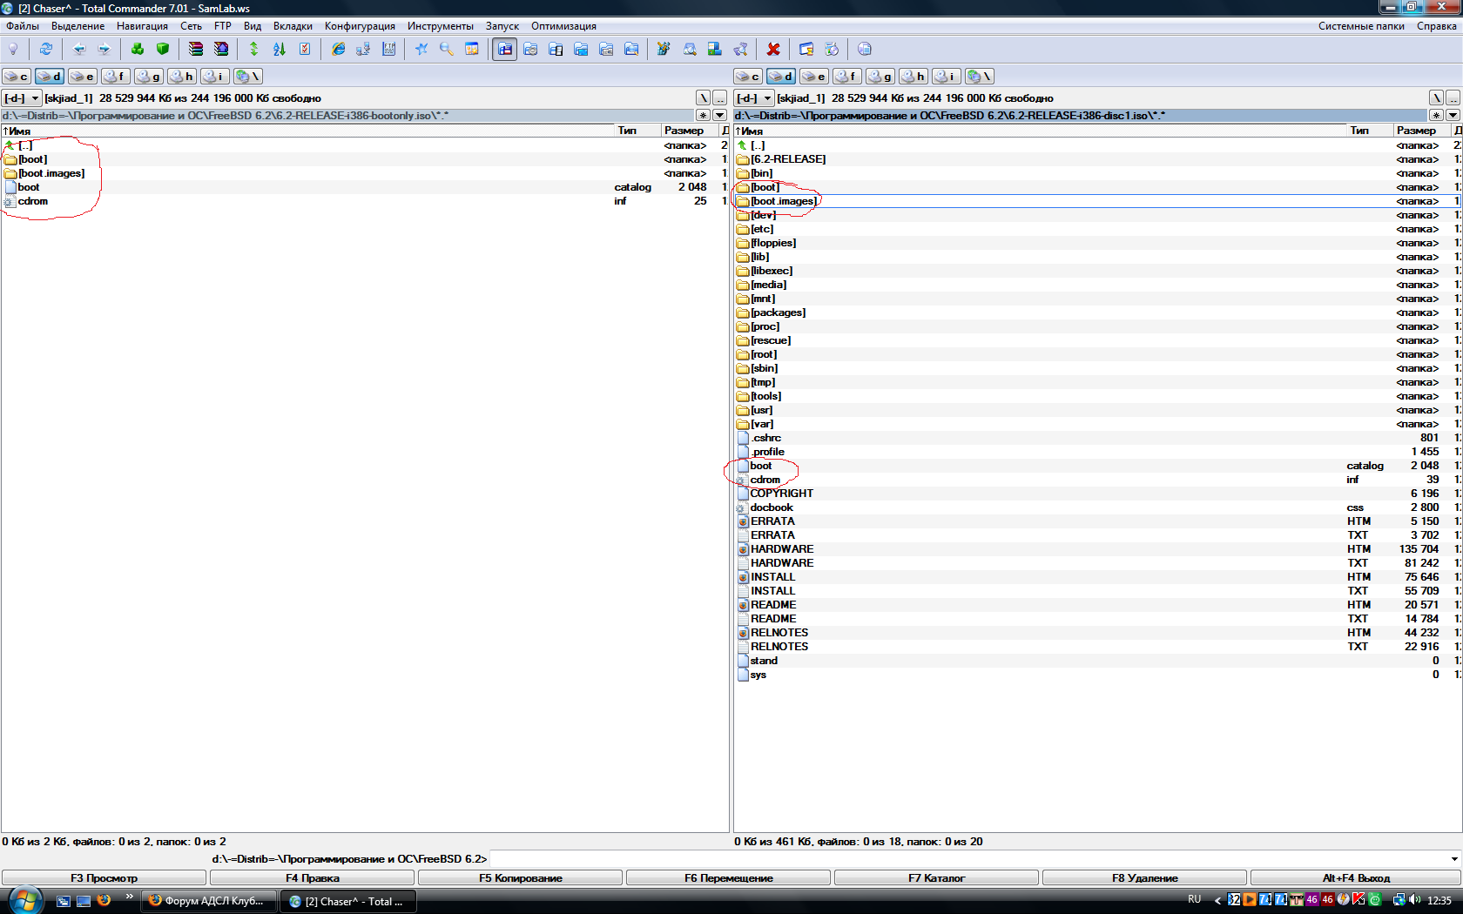Click the red X delete toolbar icon
Image resolution: width=1463 pixels, height=914 pixels.
pos(773,50)
